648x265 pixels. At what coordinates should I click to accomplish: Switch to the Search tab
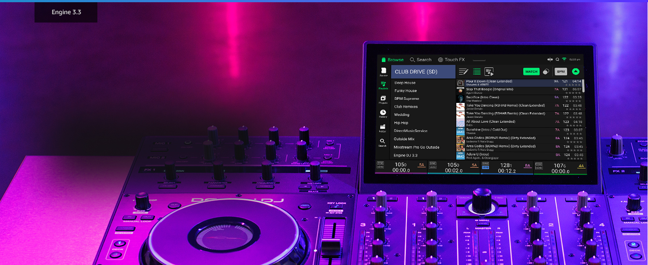click(x=420, y=60)
